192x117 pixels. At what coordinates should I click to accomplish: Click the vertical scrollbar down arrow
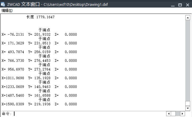coord(188,108)
